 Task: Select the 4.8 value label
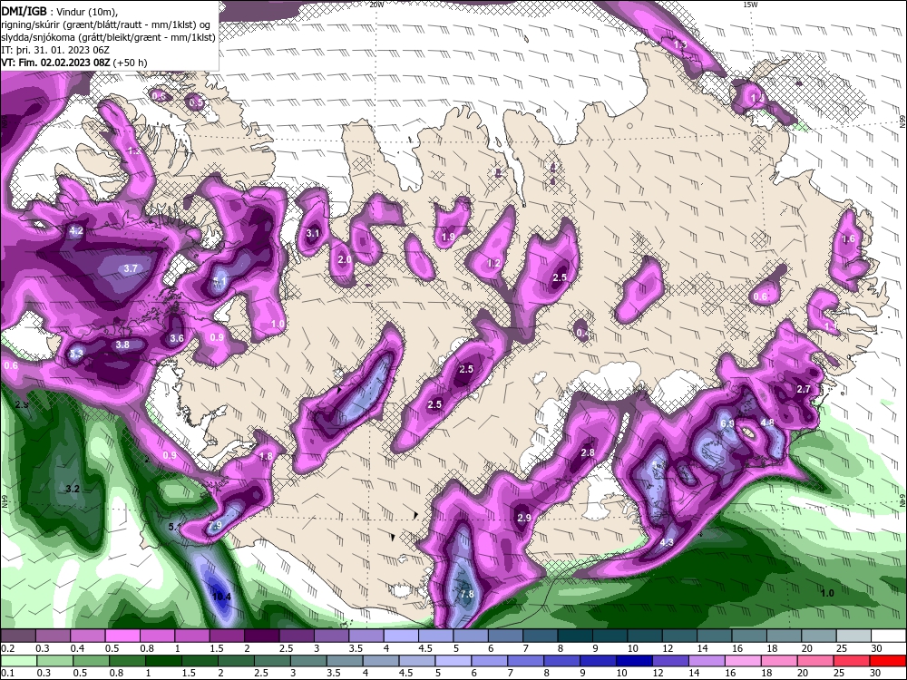(x=767, y=423)
